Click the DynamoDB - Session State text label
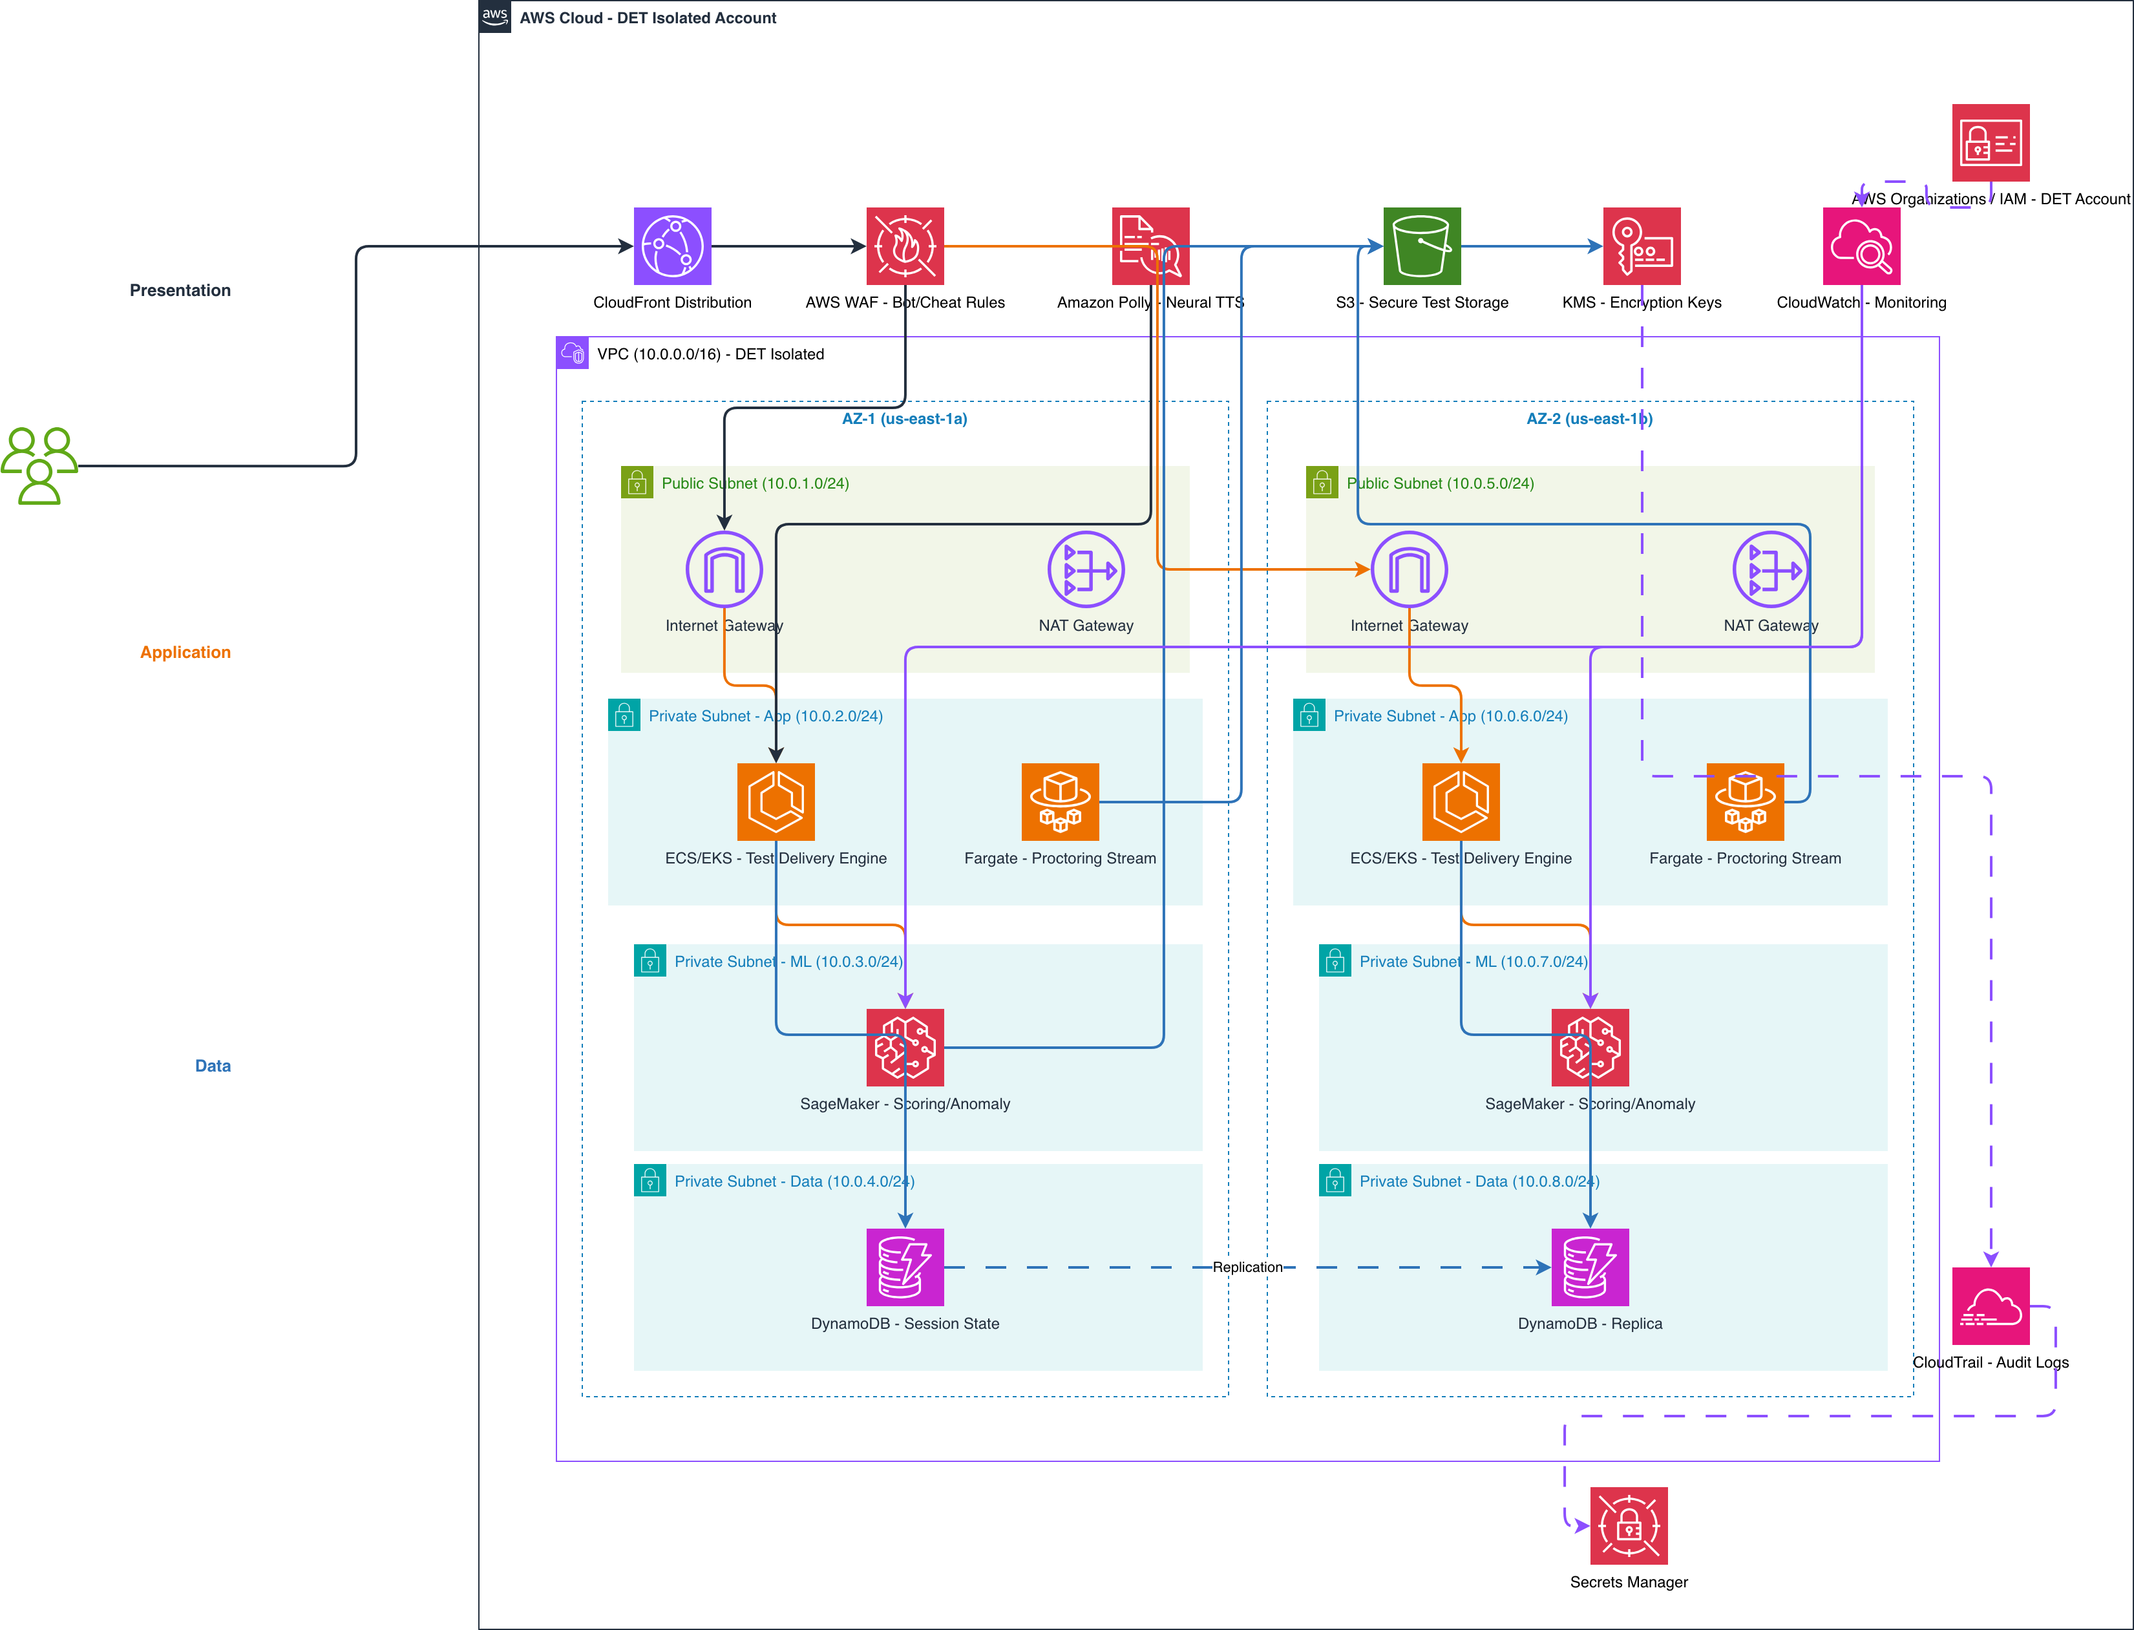The image size is (2134, 1630). [905, 1324]
